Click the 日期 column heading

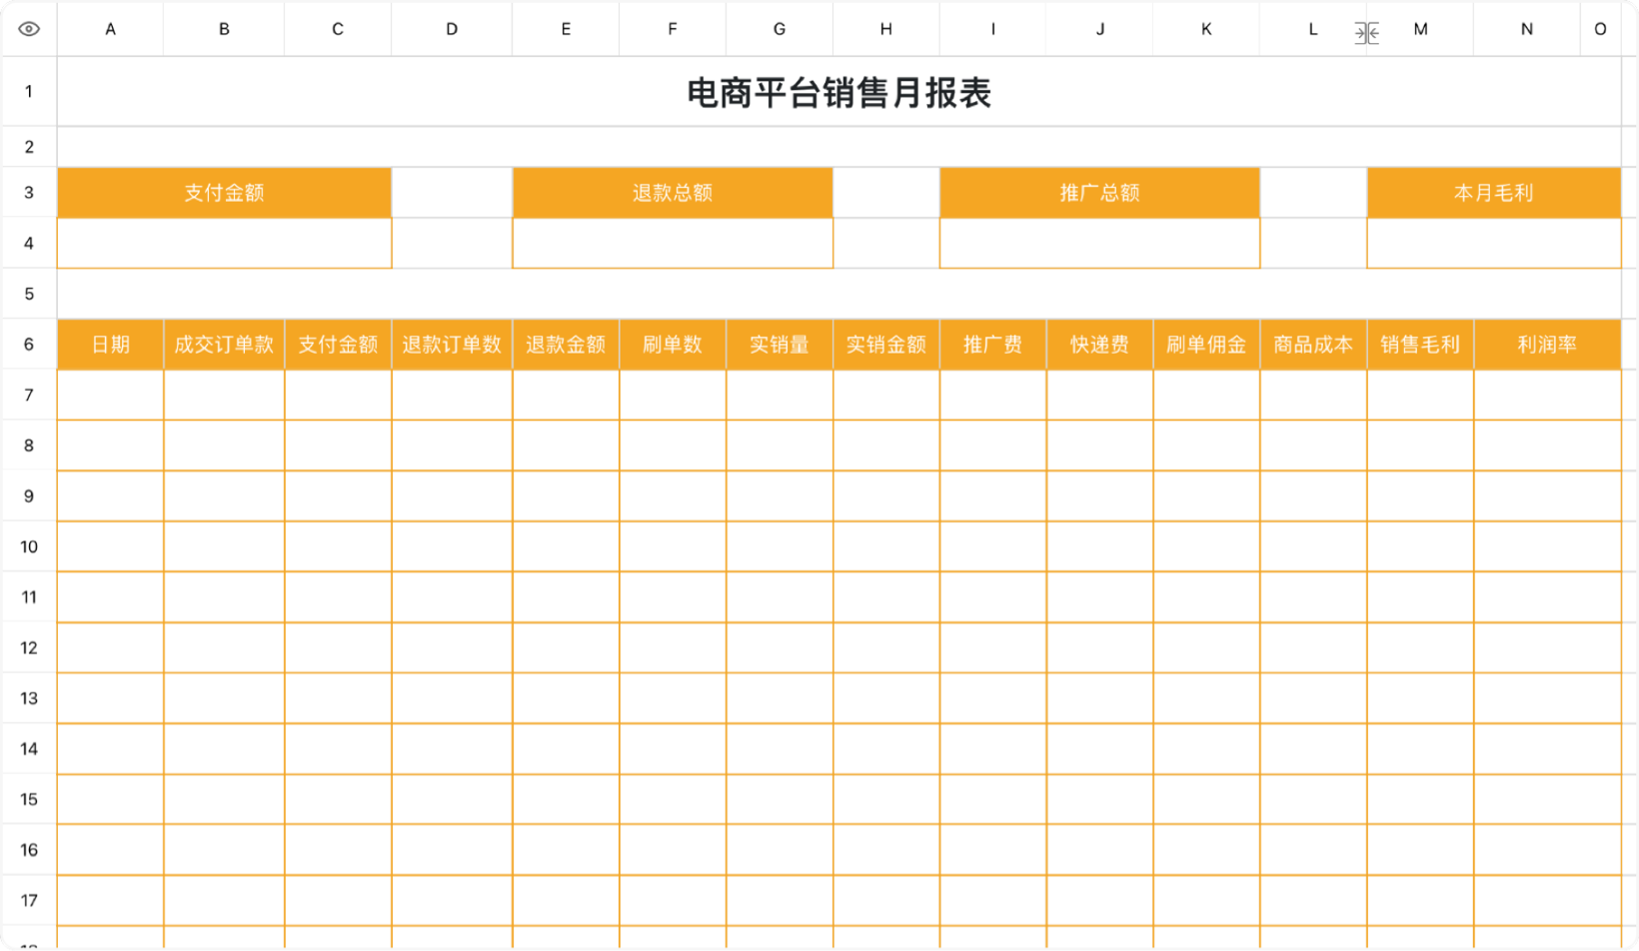tap(110, 345)
